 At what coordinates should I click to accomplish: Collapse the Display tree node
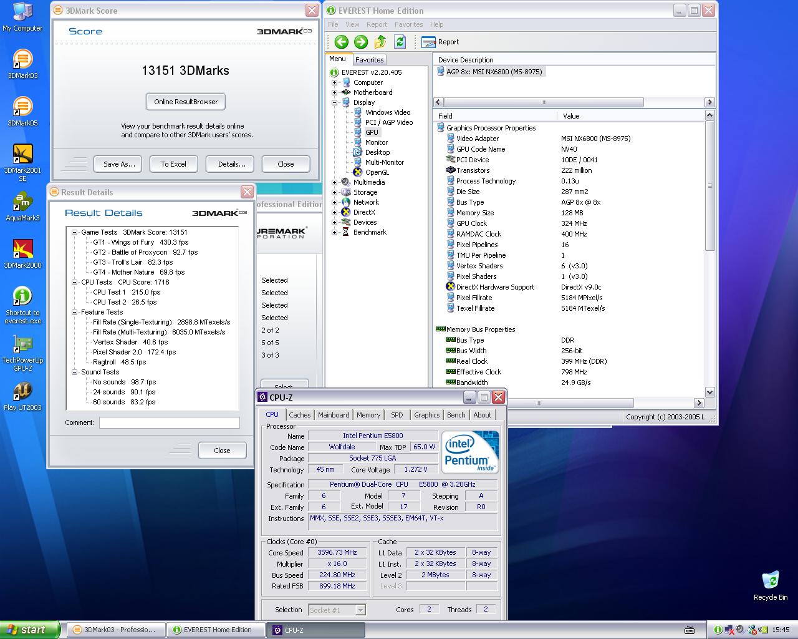[334, 102]
